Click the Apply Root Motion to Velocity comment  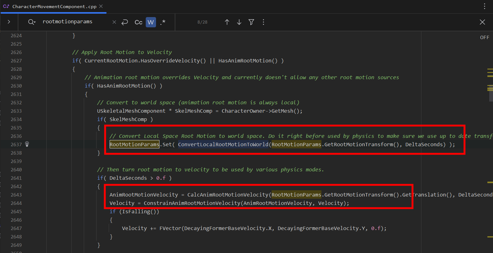pyautogui.click(x=122, y=52)
